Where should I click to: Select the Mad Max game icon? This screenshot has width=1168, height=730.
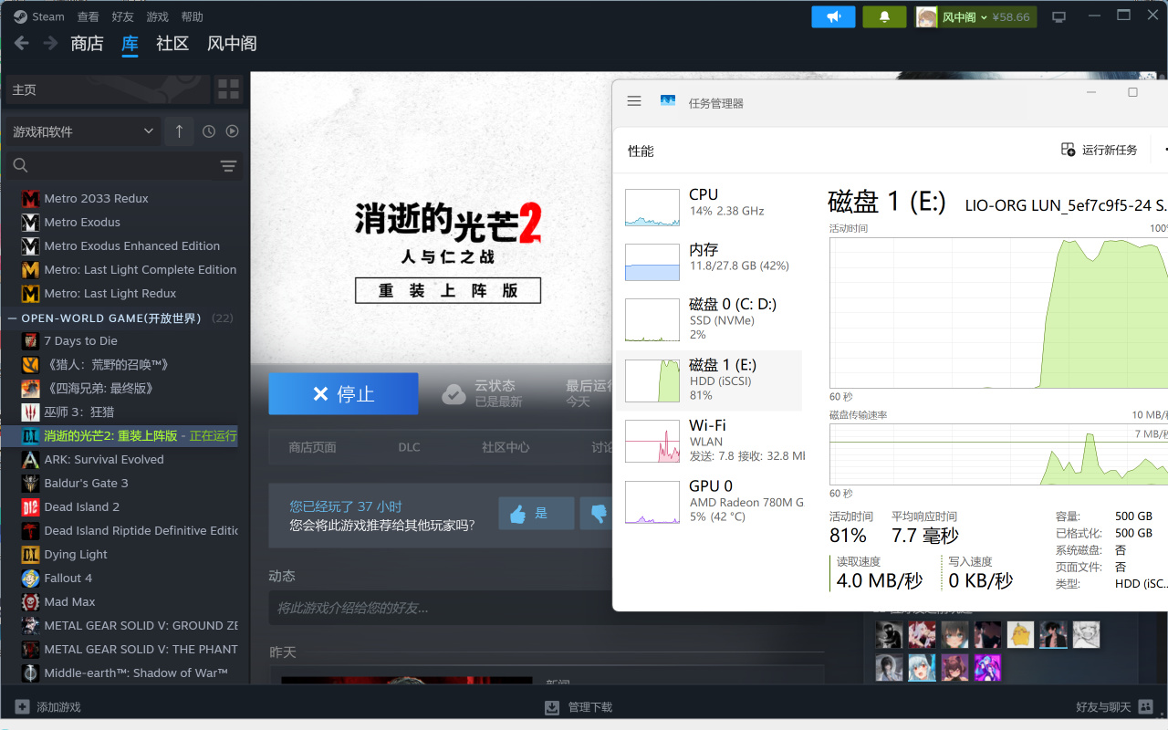click(30, 601)
